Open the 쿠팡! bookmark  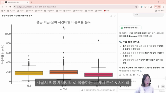[x=107, y=11]
